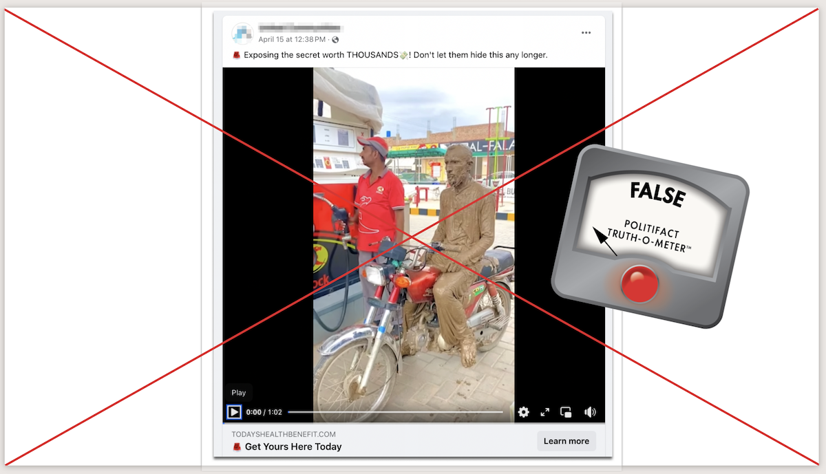Expand video to fullscreen
The height and width of the screenshot is (474, 826).
[545, 412]
